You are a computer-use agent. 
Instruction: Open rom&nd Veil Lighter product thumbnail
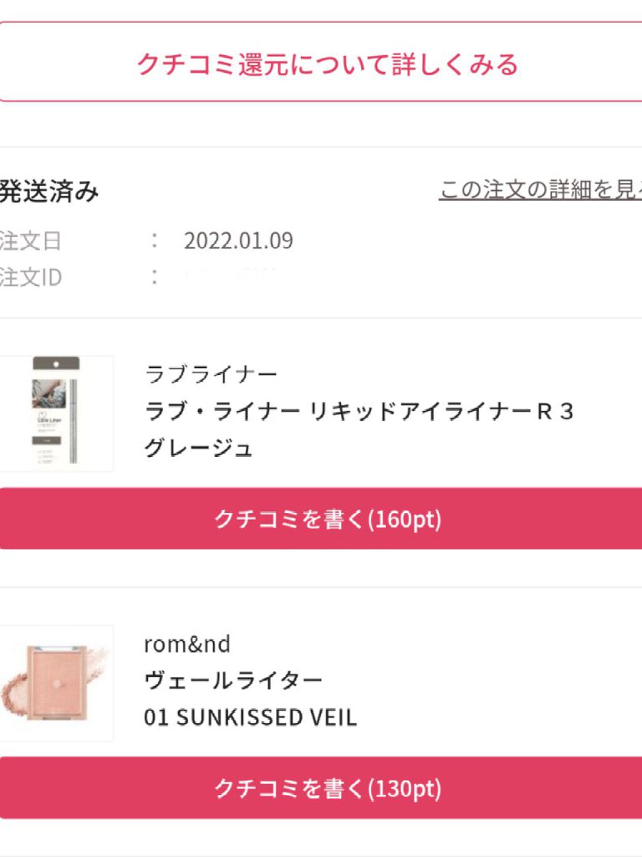click(x=56, y=682)
